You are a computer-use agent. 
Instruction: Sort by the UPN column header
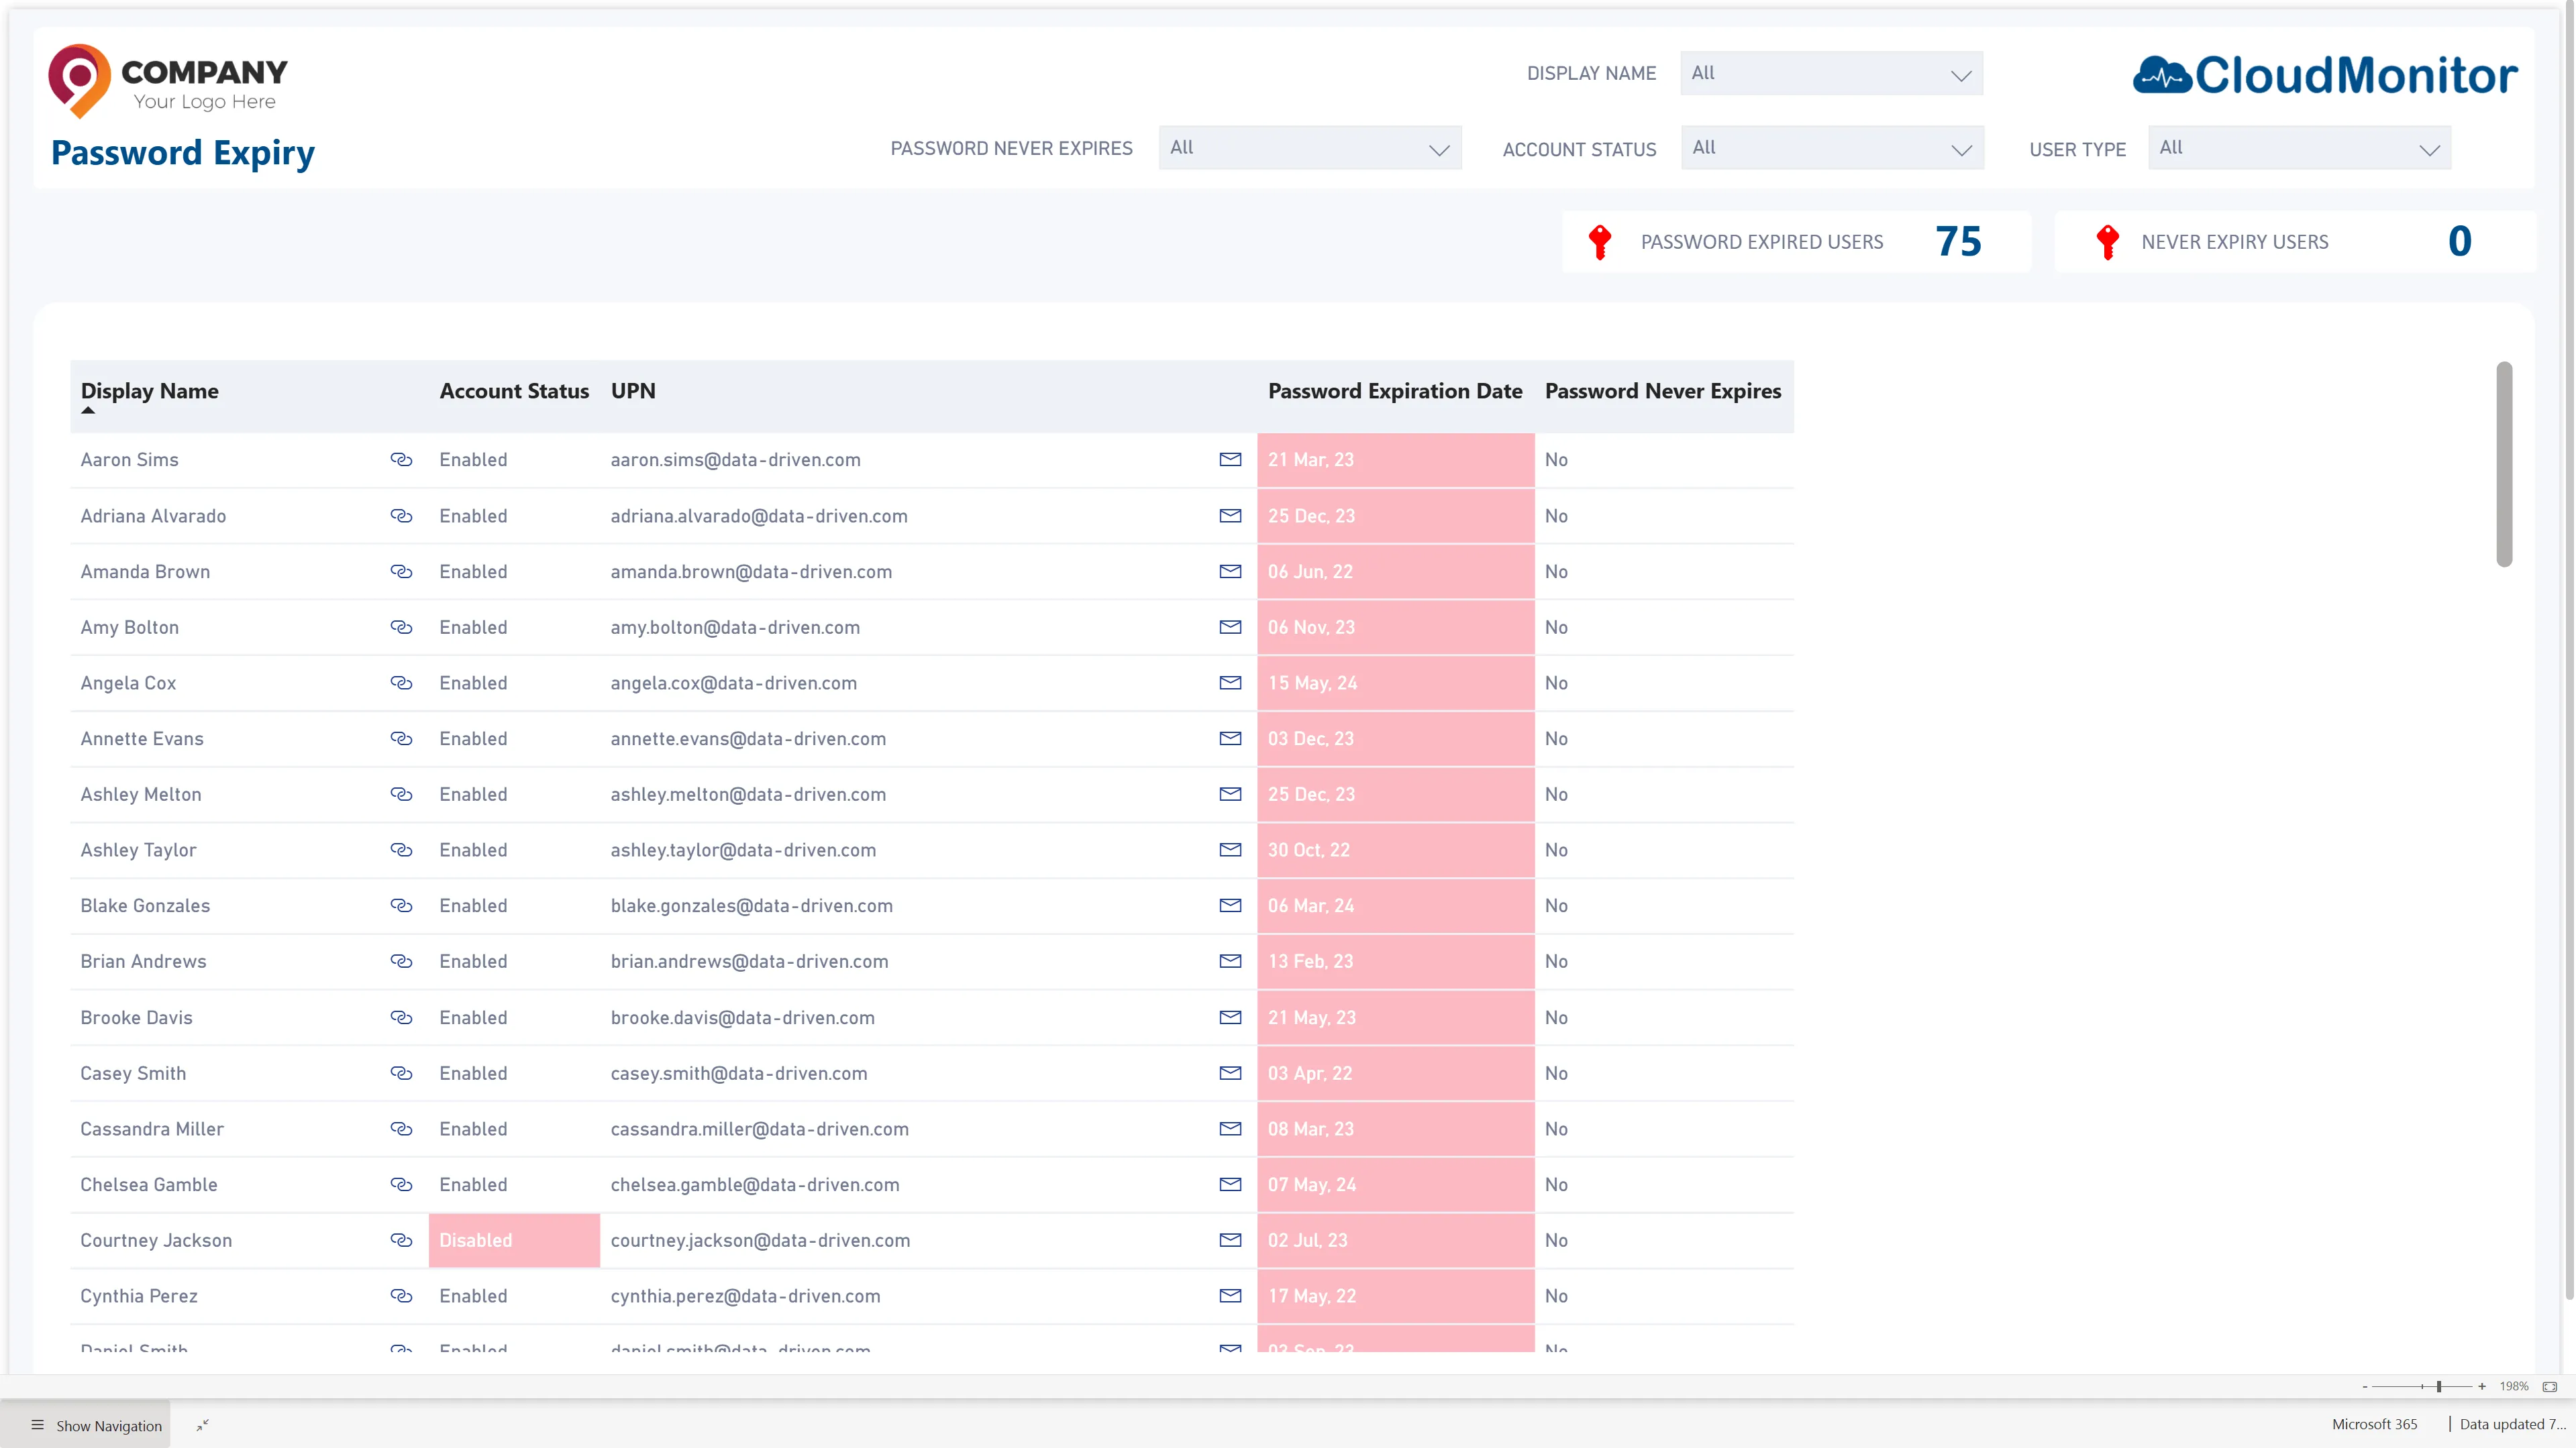(633, 391)
